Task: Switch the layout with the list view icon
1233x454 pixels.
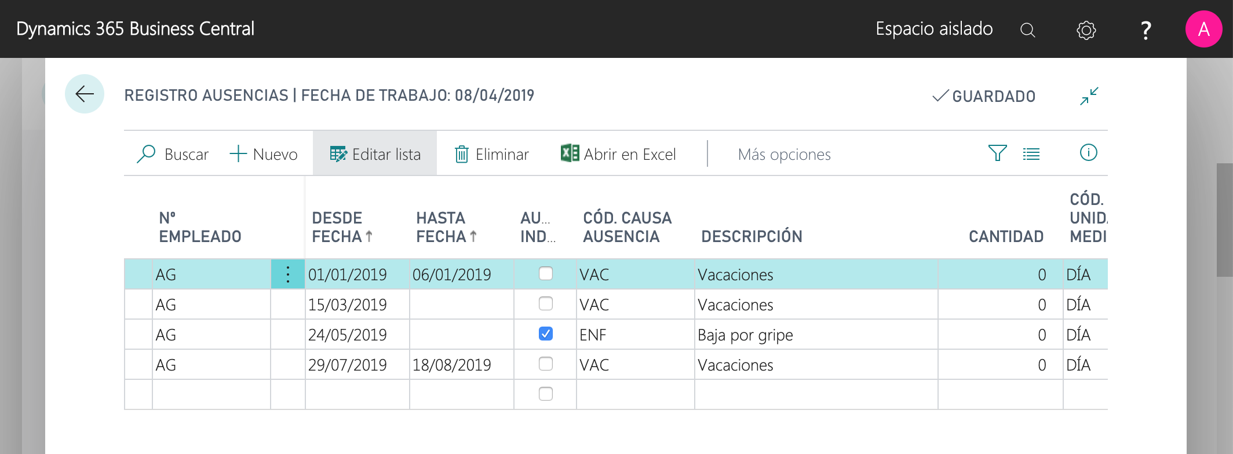Action: coord(1031,154)
